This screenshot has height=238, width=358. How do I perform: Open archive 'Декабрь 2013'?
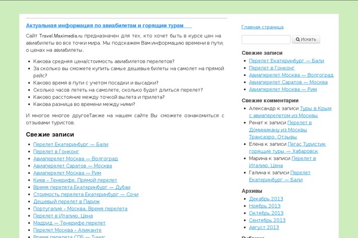coord(266,199)
